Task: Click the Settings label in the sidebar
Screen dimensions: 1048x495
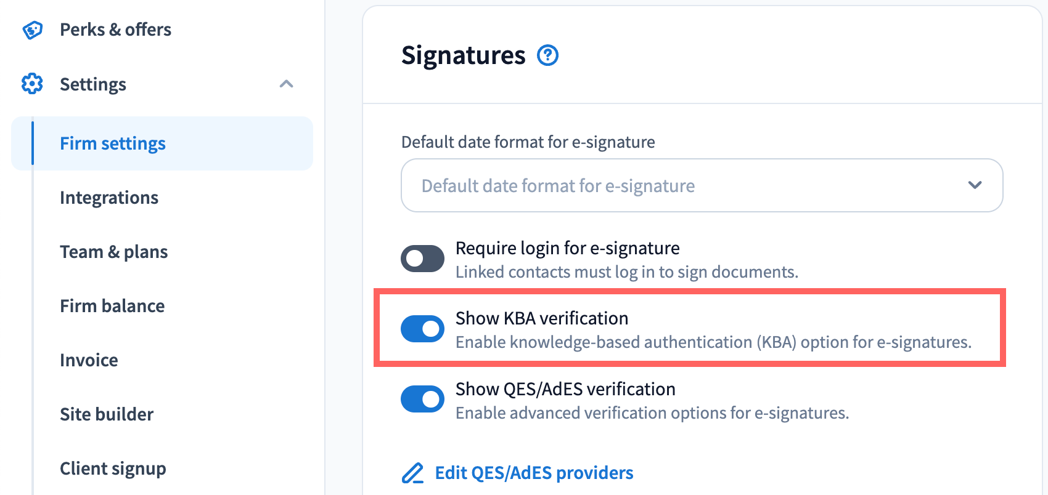Action: (x=93, y=84)
